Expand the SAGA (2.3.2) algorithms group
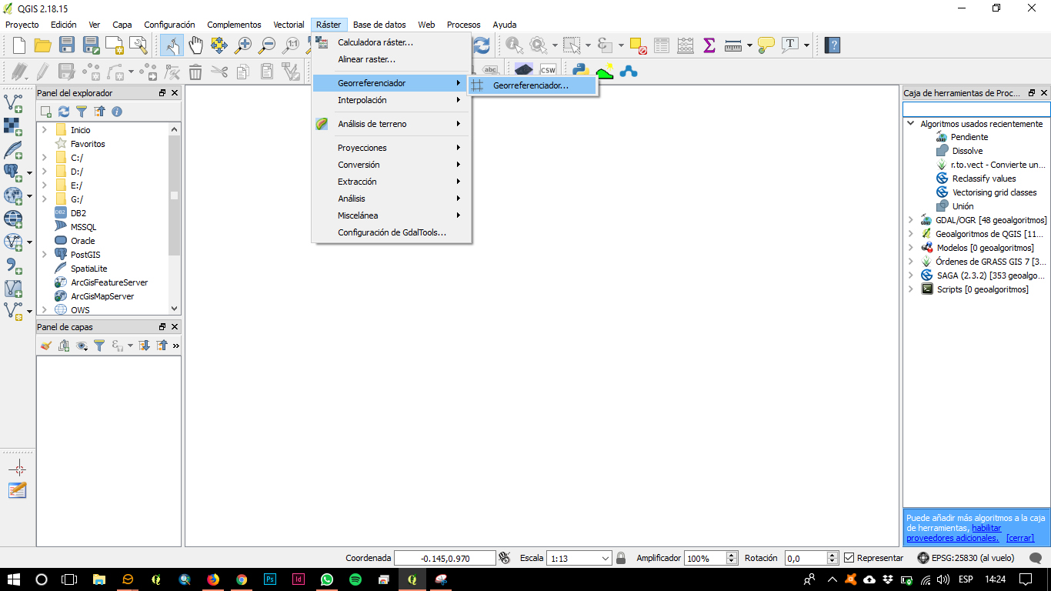Viewport: 1051px width, 591px height. (x=911, y=275)
